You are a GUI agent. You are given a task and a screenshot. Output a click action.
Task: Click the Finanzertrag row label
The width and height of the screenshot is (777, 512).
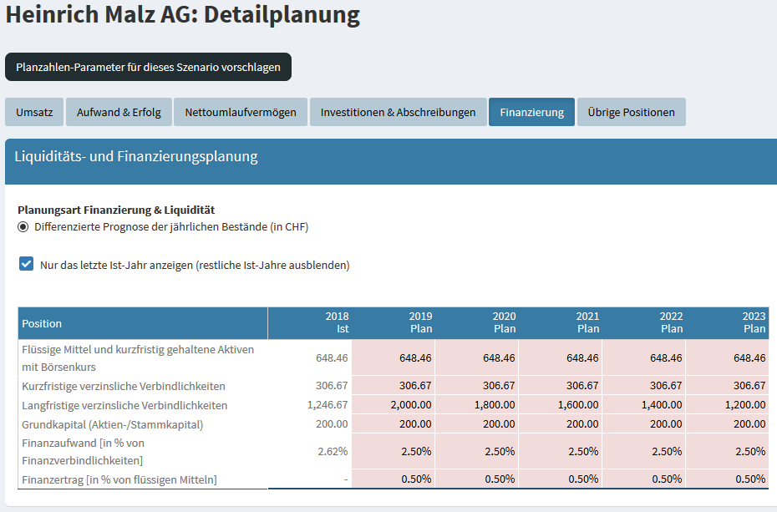pyautogui.click(x=119, y=479)
